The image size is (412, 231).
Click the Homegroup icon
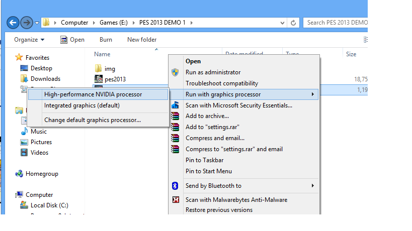coord(19,174)
